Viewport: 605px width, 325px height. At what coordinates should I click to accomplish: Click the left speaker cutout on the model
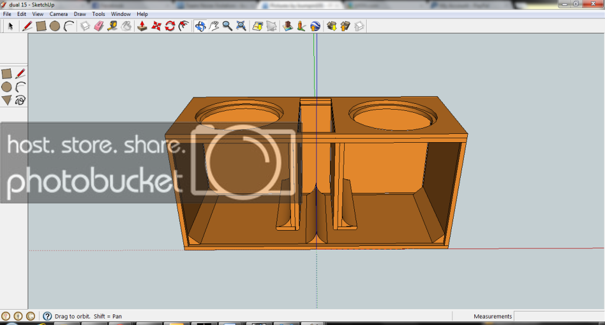pyautogui.click(x=240, y=114)
